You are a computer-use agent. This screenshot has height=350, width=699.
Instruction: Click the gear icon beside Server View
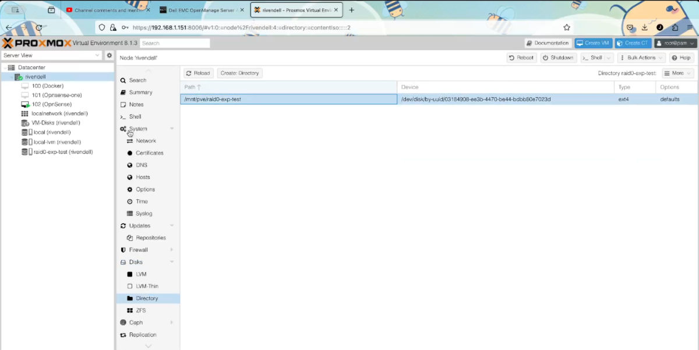click(108, 54)
